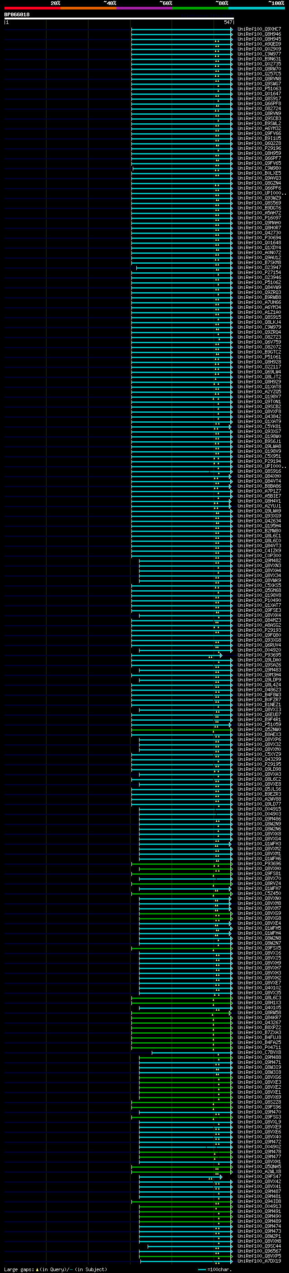This screenshot has width=289, height=1273.
Task: Select the UniRef100_Q84XH0 label
Action: click(259, 476)
